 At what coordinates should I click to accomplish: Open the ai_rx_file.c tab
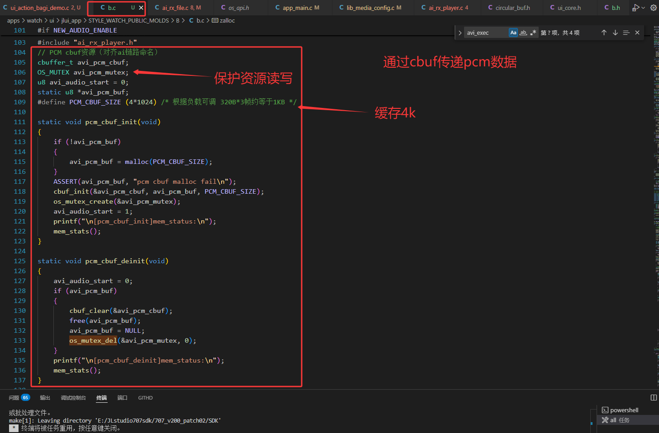(x=178, y=8)
